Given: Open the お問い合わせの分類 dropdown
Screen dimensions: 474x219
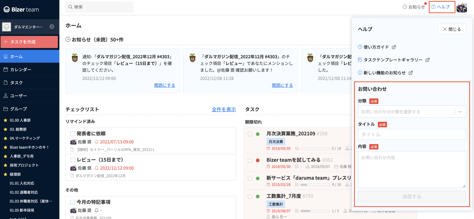Looking at the screenshot, I should coord(412,112).
